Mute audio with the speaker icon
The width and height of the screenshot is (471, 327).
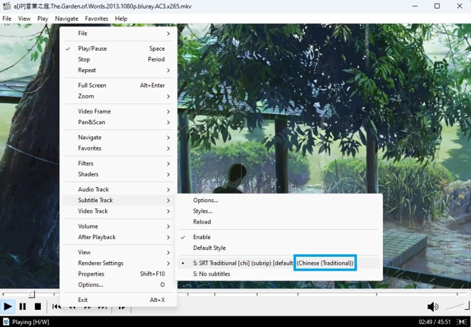[432, 307]
